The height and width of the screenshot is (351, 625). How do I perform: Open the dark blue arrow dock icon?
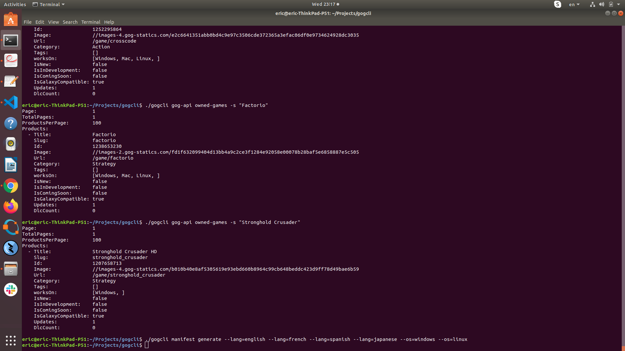point(11,248)
